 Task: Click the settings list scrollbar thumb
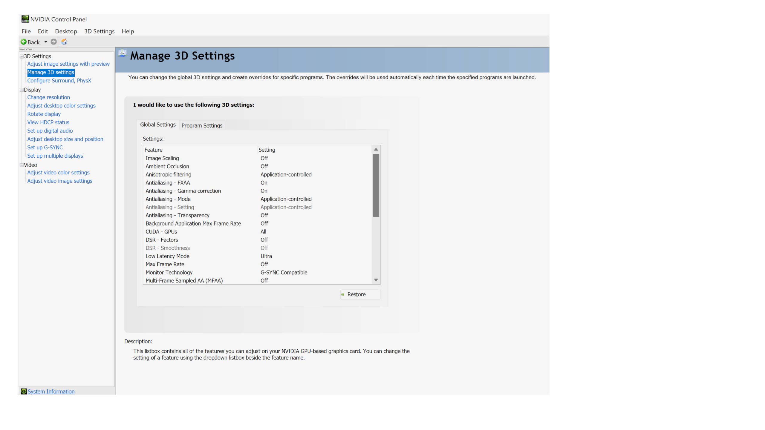coord(376,185)
